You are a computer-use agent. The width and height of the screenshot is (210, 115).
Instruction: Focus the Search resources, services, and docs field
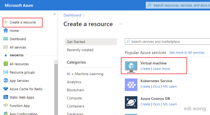[x=178, y=5]
